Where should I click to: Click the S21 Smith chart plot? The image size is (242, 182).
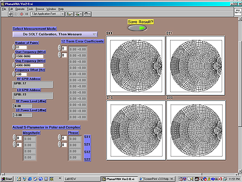(196, 66)
